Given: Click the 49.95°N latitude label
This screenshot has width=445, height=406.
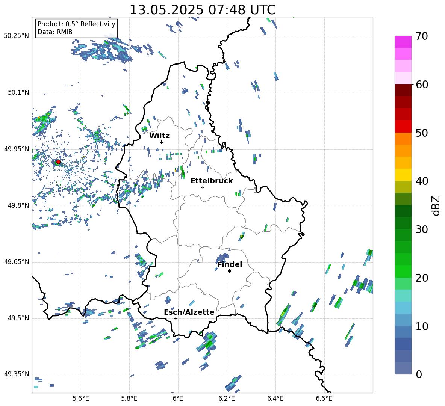Looking at the screenshot, I should coord(16,149).
